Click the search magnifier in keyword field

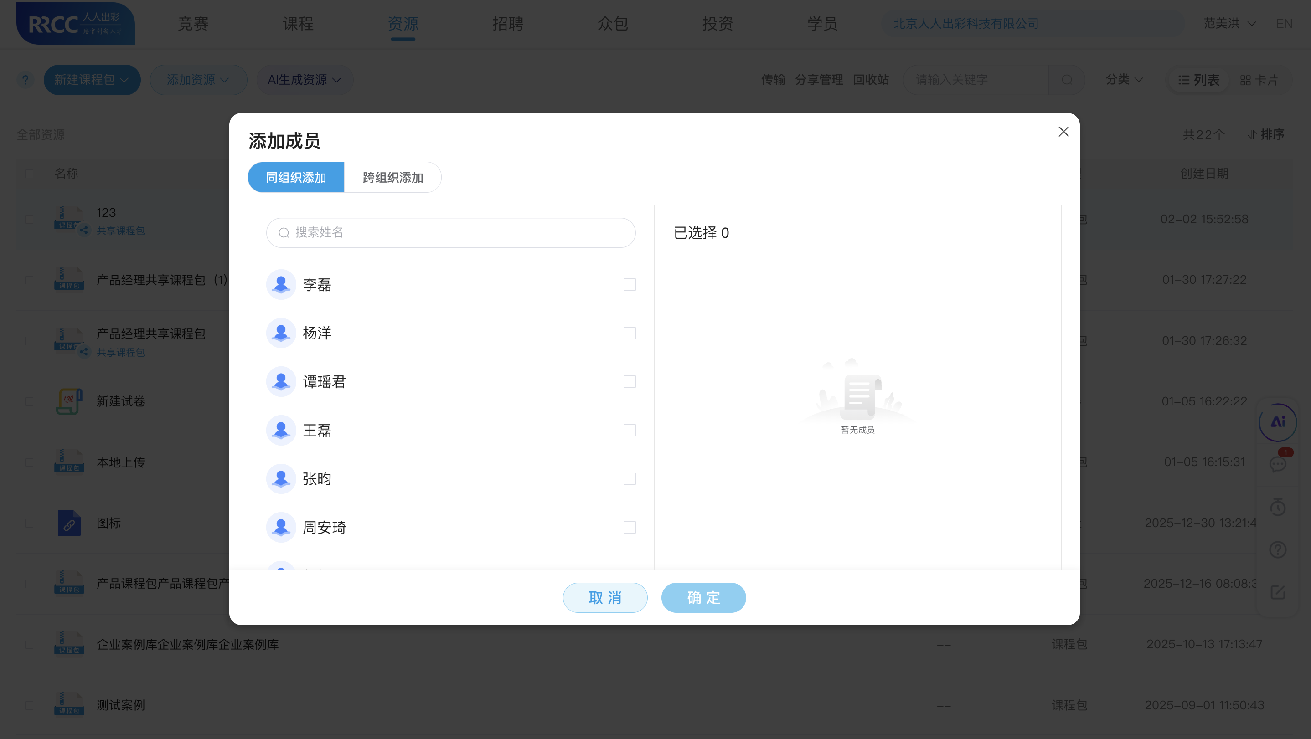[1067, 79]
